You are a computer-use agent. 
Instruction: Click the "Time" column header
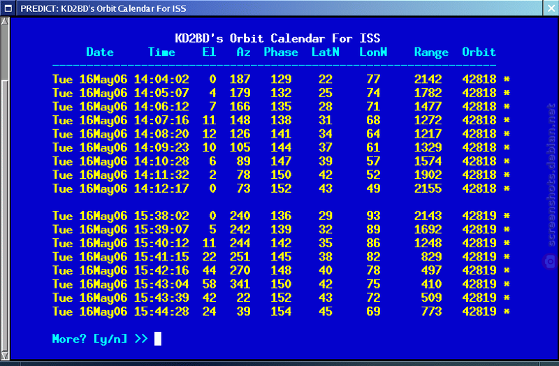click(161, 52)
